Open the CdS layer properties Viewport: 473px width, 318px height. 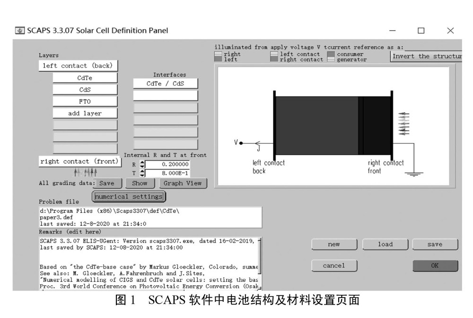[x=85, y=89]
